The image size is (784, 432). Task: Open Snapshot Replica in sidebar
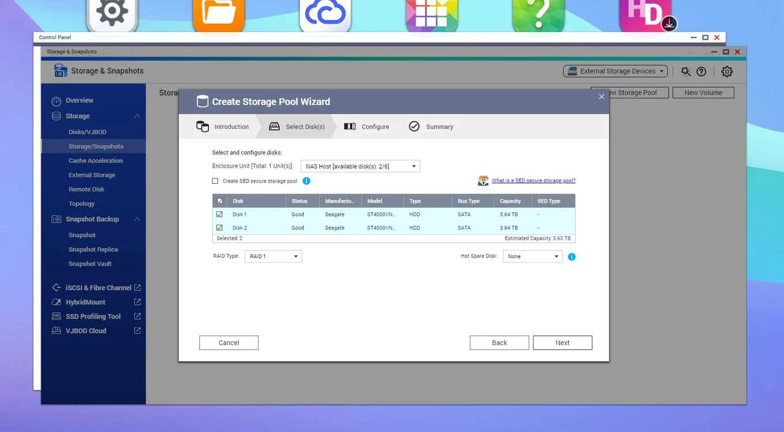tap(93, 249)
